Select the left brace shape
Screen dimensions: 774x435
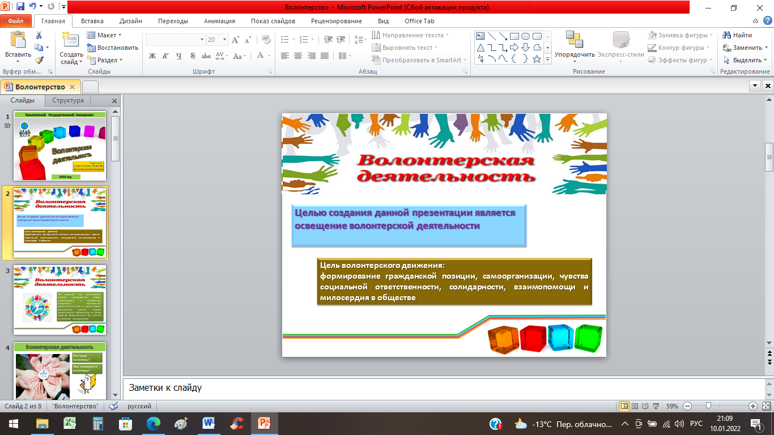click(x=514, y=58)
